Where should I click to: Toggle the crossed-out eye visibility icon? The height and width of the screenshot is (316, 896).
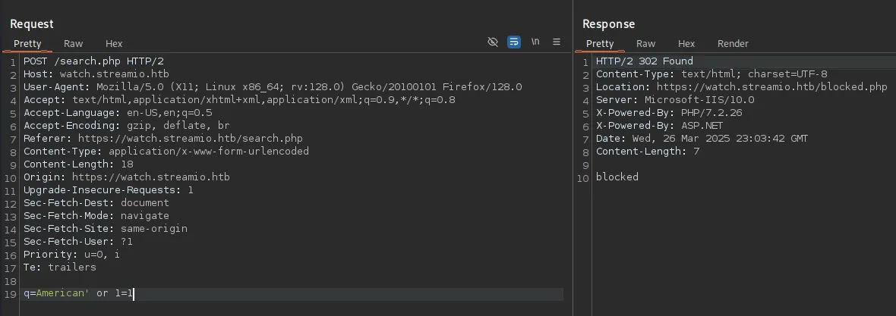493,42
